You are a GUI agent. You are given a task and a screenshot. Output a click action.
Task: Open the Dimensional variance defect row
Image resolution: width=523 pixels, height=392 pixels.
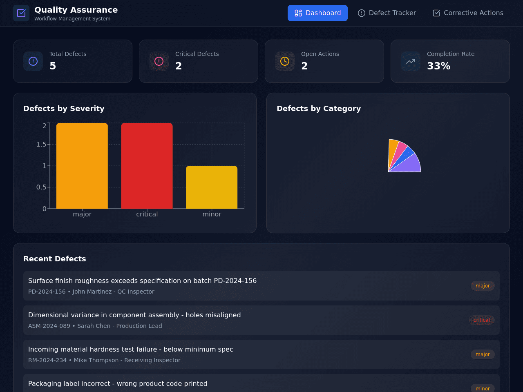pos(261,320)
